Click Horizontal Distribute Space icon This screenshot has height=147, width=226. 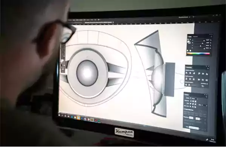click(x=189, y=85)
